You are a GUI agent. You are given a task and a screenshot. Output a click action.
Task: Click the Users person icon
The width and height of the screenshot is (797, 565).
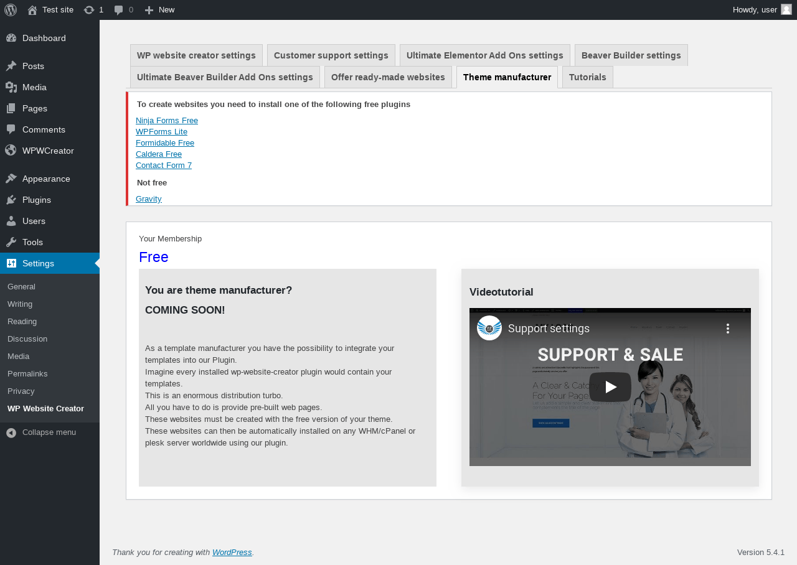point(11,221)
